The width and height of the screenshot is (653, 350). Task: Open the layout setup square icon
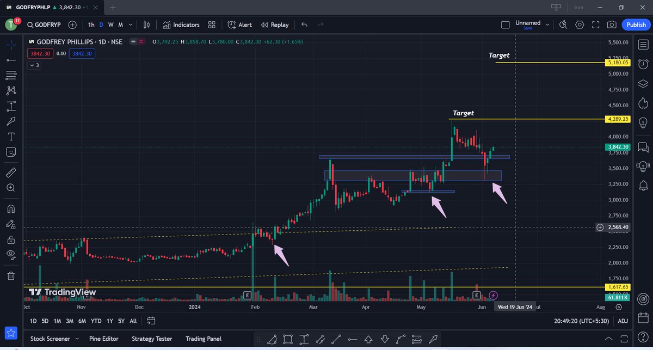[x=506, y=25]
